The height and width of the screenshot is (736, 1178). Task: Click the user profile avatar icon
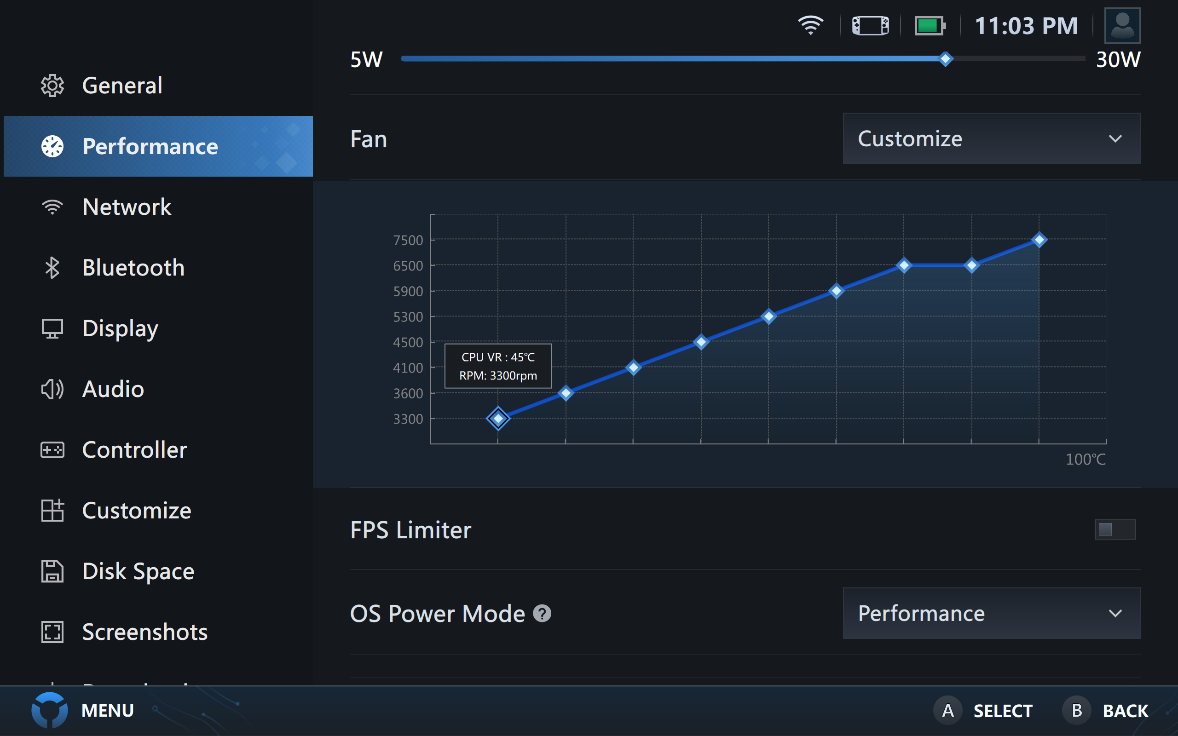tap(1122, 25)
